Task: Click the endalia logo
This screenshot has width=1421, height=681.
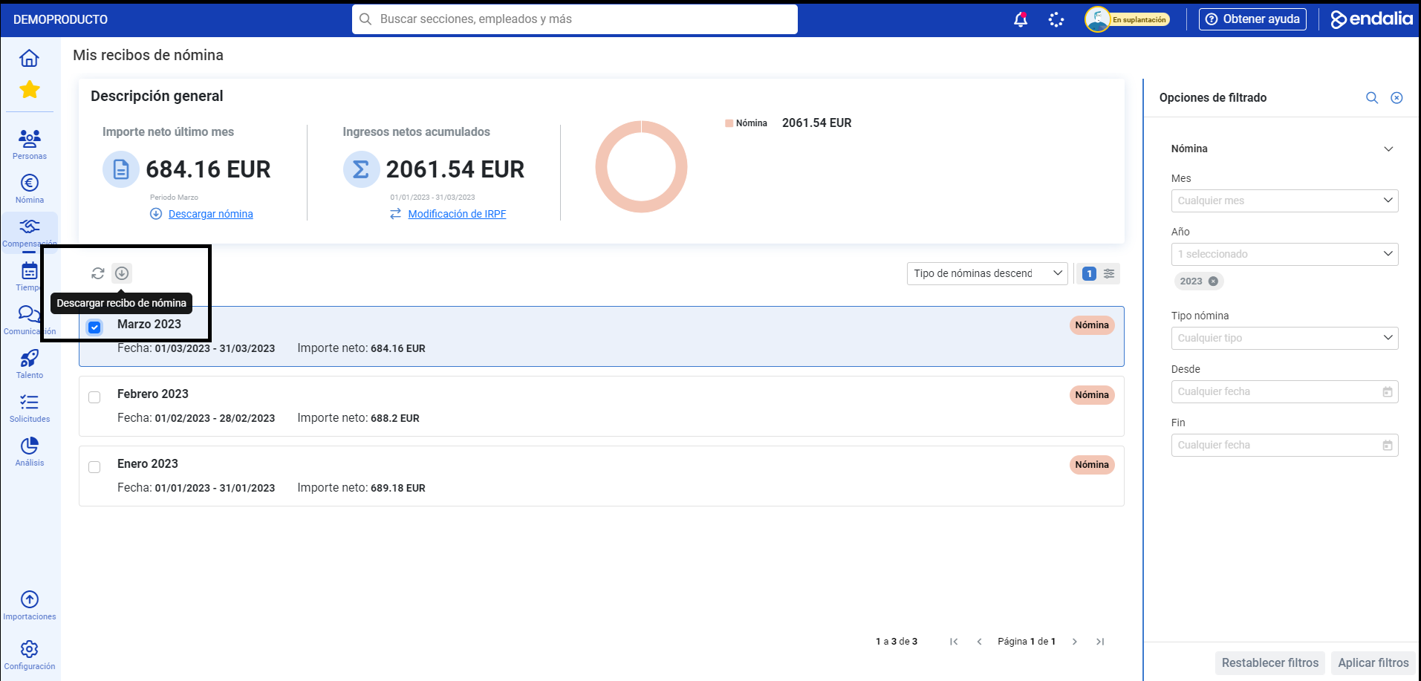Action: tap(1371, 19)
